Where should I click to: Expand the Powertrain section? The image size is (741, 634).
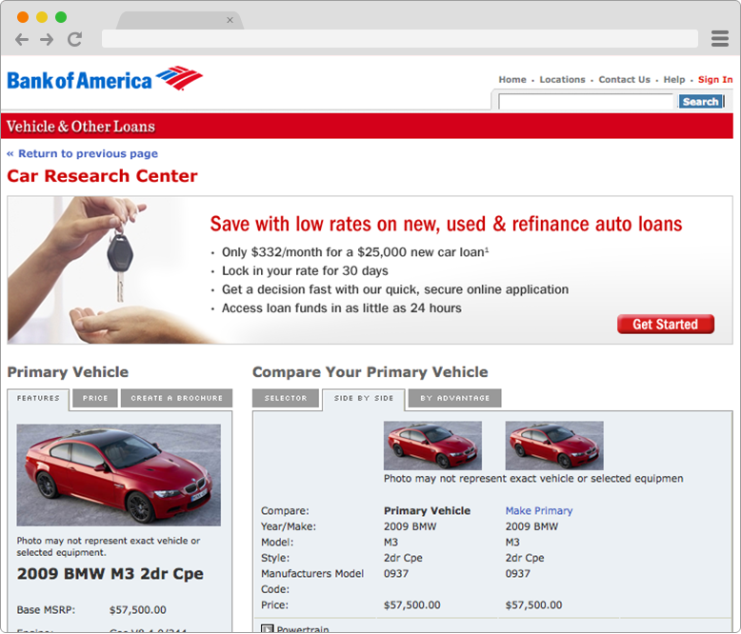(x=268, y=629)
